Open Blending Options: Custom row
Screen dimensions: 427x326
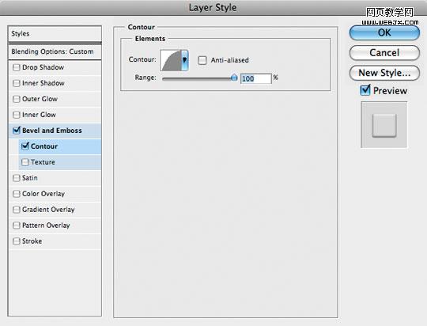[x=55, y=51]
